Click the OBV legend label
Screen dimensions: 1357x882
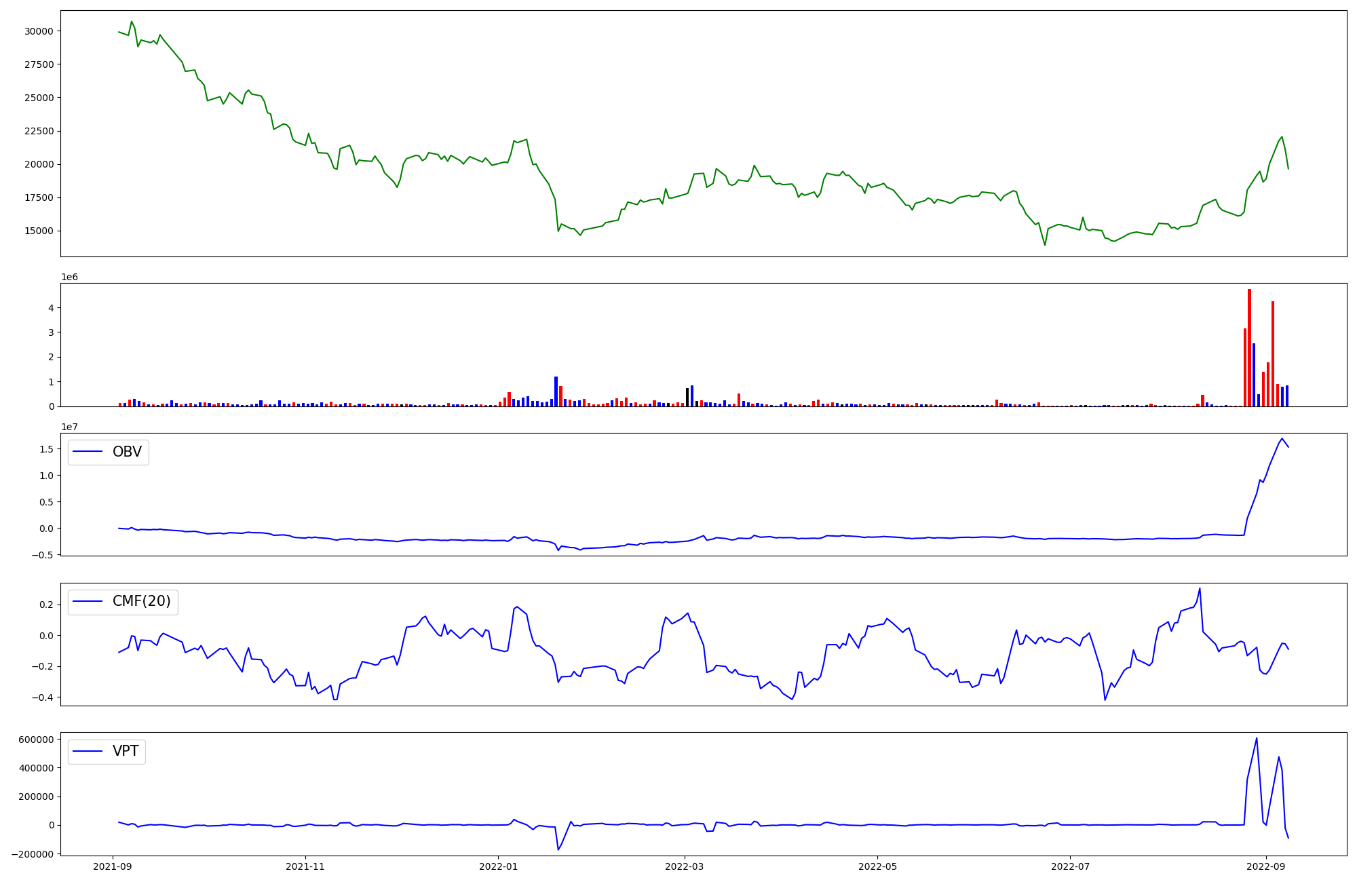[127, 452]
